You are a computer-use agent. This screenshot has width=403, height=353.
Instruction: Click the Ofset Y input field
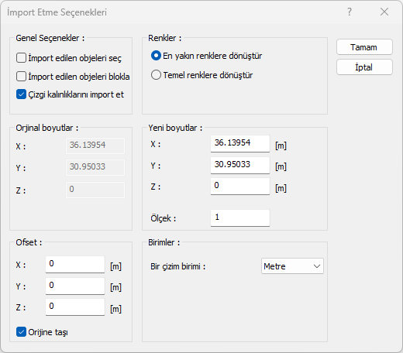75,286
